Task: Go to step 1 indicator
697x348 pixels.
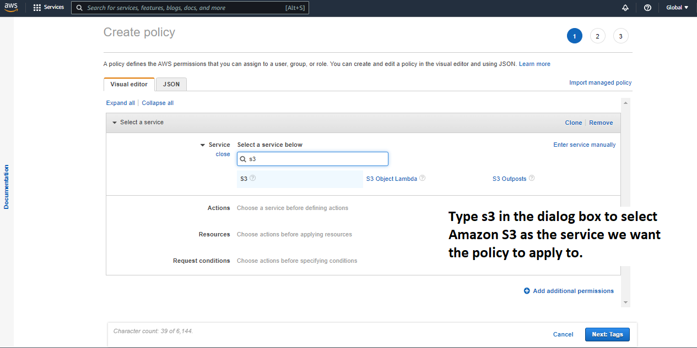Action: tap(574, 36)
